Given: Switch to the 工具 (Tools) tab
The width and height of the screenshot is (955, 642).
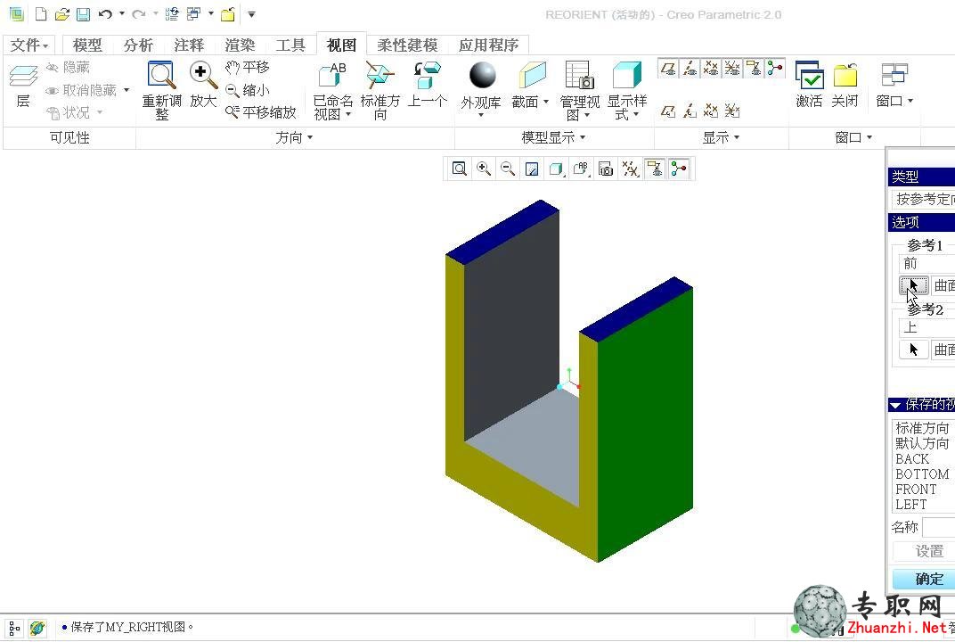Looking at the screenshot, I should pyautogui.click(x=290, y=45).
